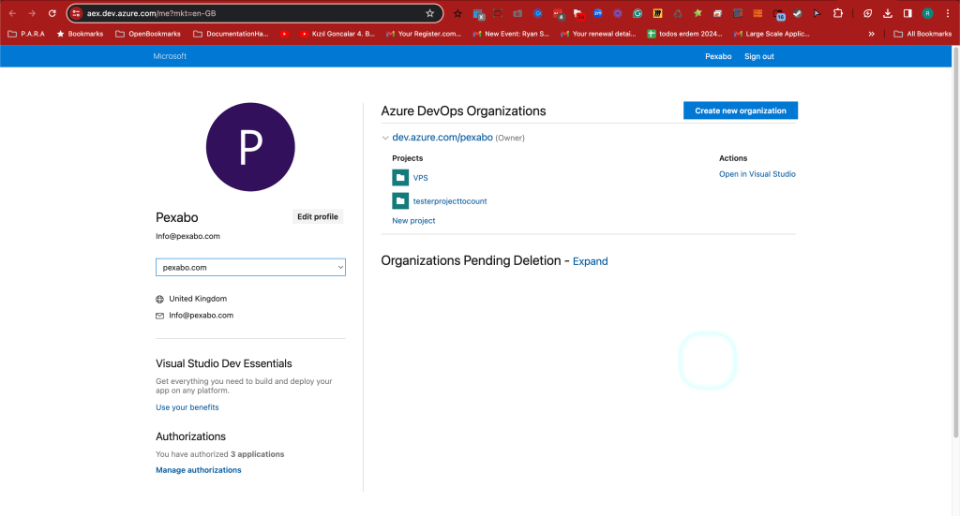This screenshot has height=516, width=960.
Task: Open the Your renewal detai... bookmark
Action: [x=598, y=34]
